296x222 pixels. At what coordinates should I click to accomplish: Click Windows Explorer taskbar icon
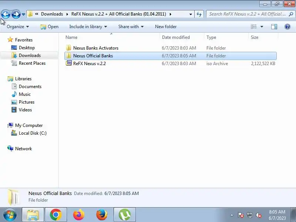(x=33, y=215)
